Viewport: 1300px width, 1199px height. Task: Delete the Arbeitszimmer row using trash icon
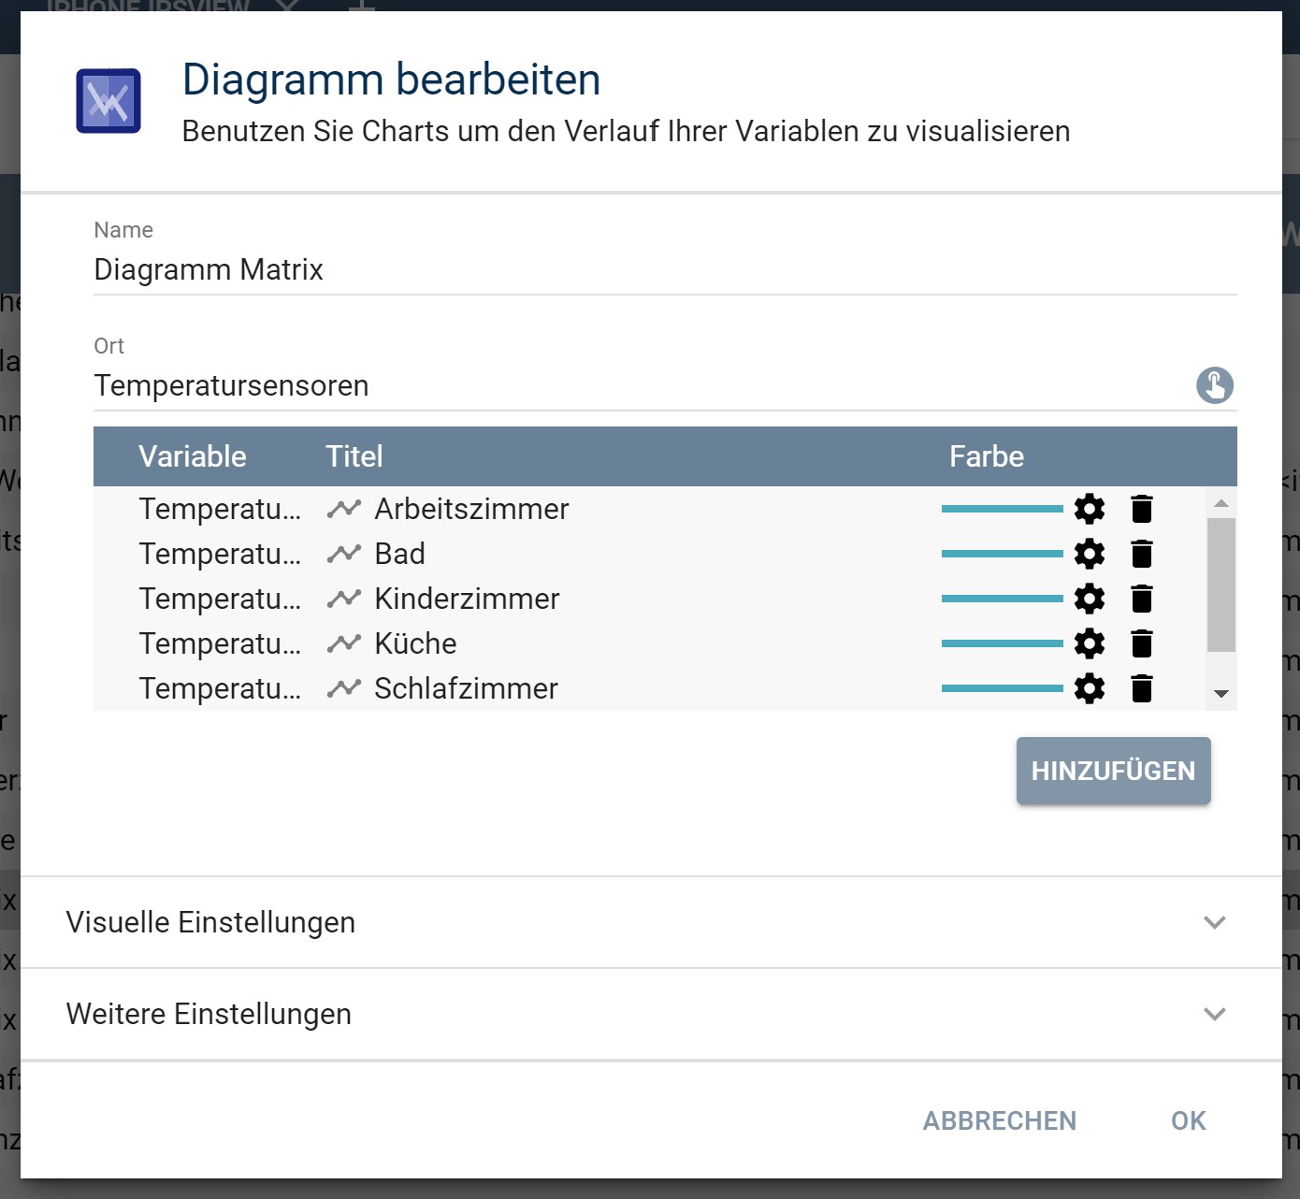click(x=1142, y=509)
